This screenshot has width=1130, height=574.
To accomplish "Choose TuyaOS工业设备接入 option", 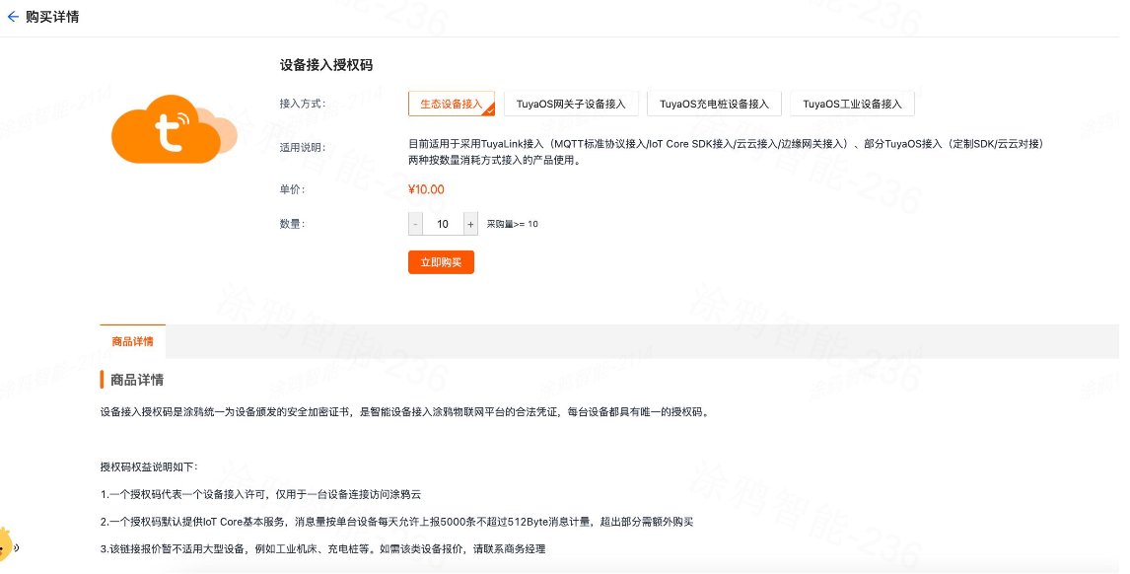I will click(x=852, y=104).
